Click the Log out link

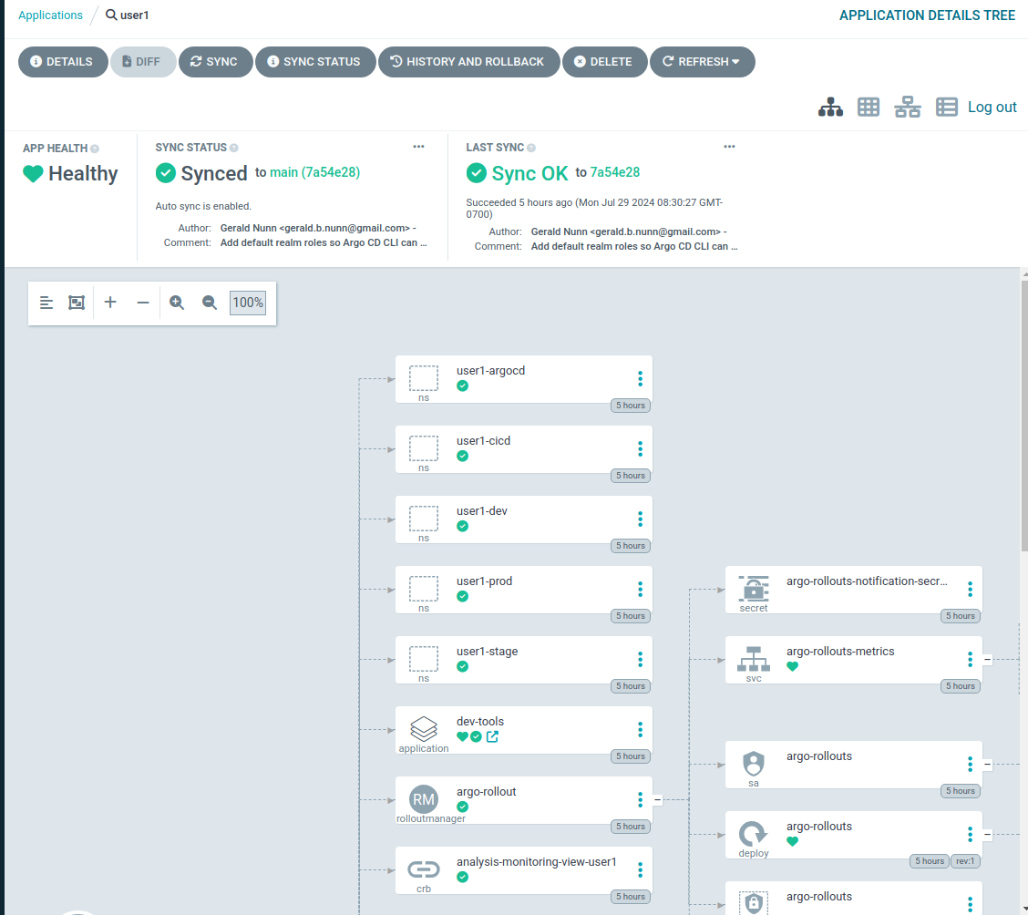(x=992, y=107)
